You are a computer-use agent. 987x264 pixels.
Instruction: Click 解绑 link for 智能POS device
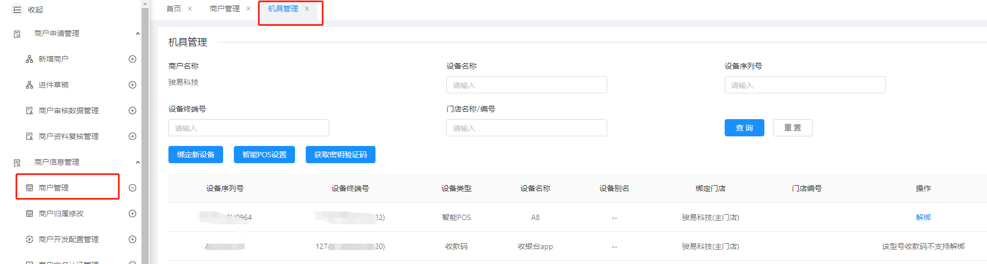[923, 217]
